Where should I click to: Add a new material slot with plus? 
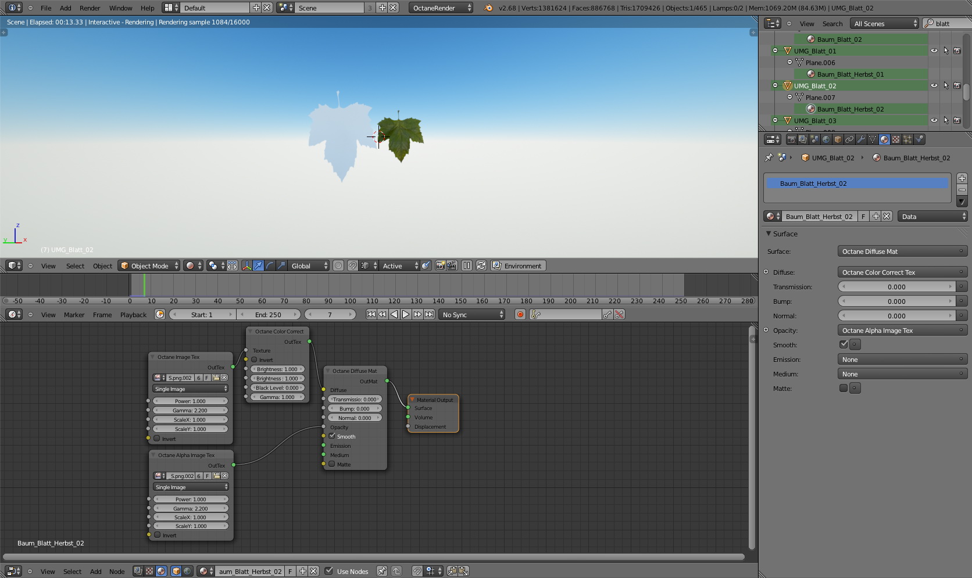tap(962, 178)
